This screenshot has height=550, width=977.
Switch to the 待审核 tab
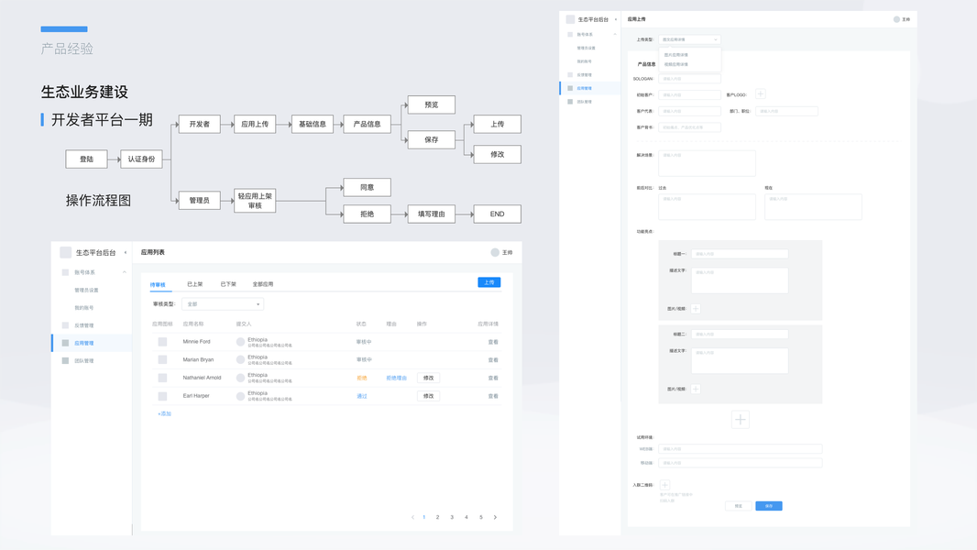(158, 285)
